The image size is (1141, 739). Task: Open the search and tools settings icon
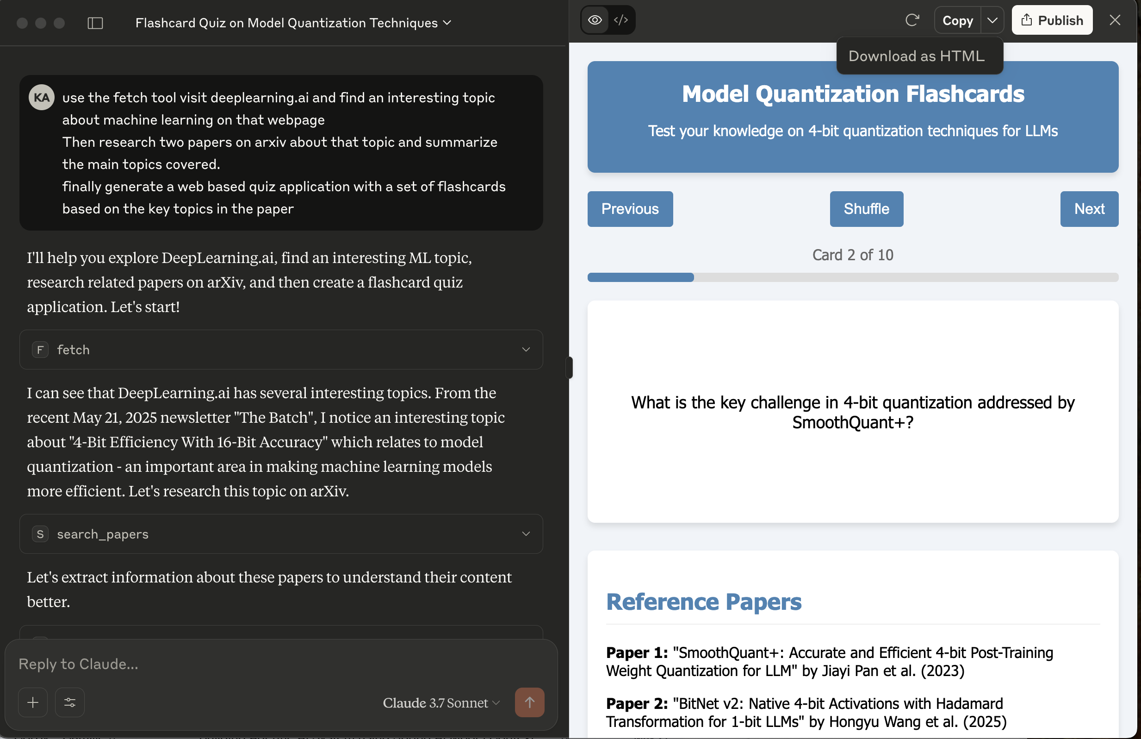(x=70, y=702)
